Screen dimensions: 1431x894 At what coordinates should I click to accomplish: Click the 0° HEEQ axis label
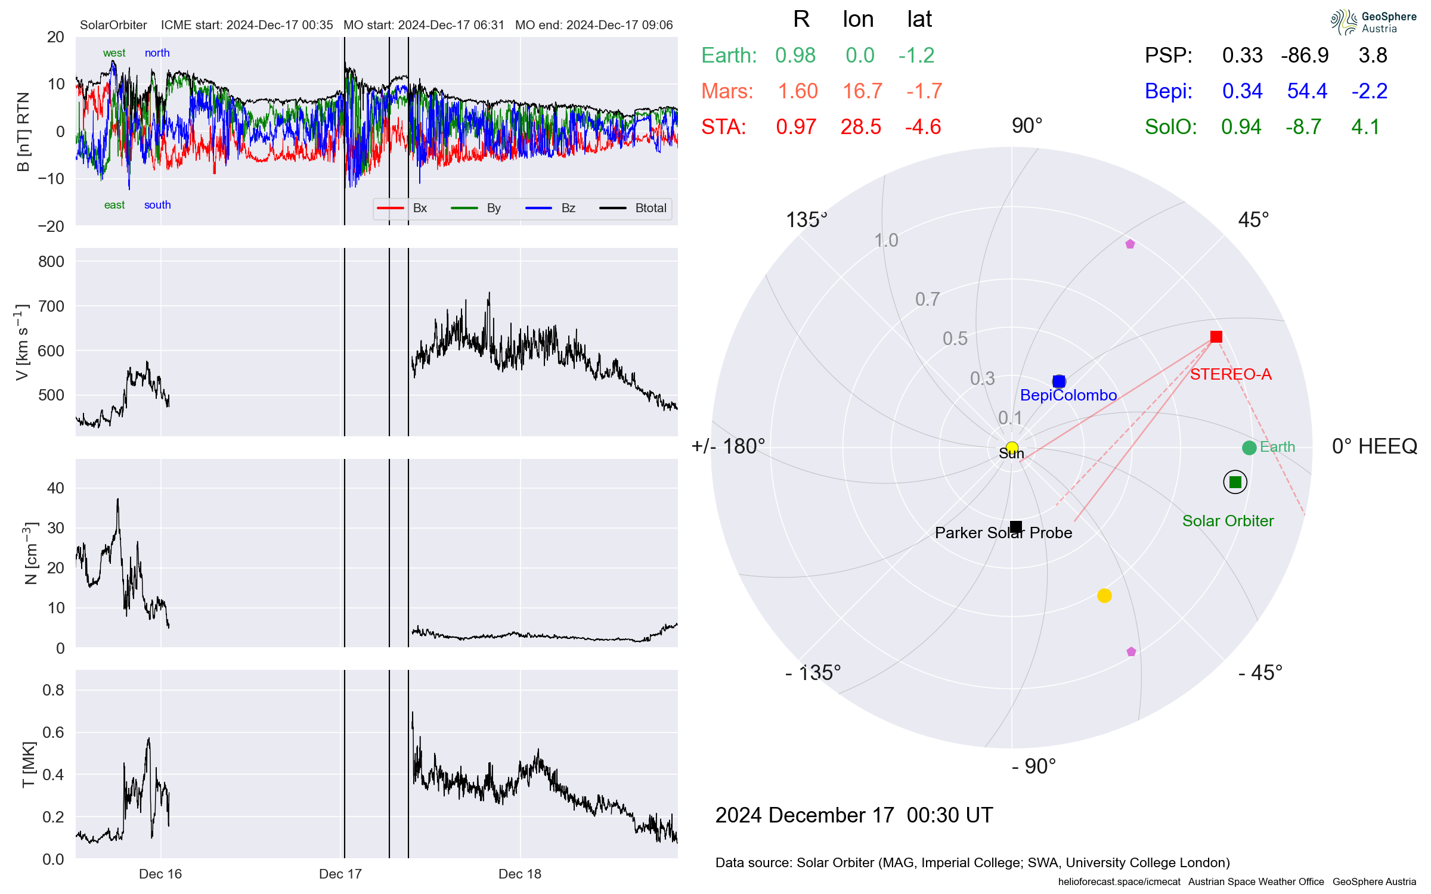pos(1374,446)
